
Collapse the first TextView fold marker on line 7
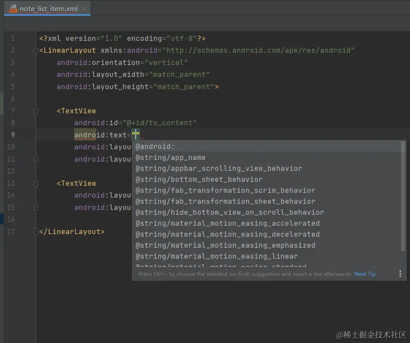[x=36, y=111]
